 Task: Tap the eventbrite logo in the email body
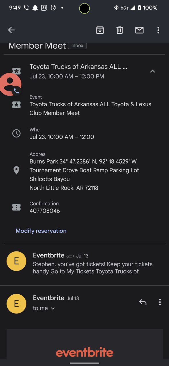point(84,352)
